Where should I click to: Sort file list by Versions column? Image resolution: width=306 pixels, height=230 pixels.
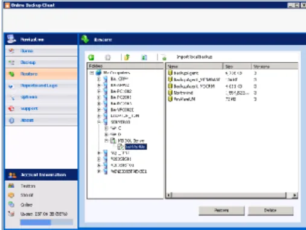(x=275, y=66)
